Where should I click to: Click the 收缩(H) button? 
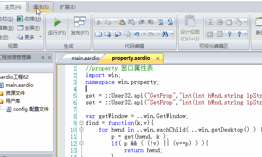coord(29,18)
